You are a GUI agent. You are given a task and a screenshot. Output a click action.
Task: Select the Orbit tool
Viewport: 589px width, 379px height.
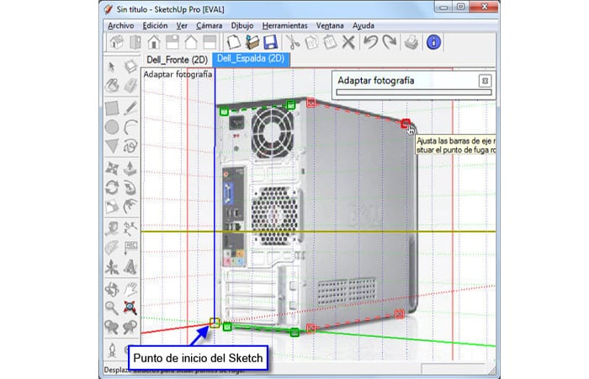pos(112,290)
